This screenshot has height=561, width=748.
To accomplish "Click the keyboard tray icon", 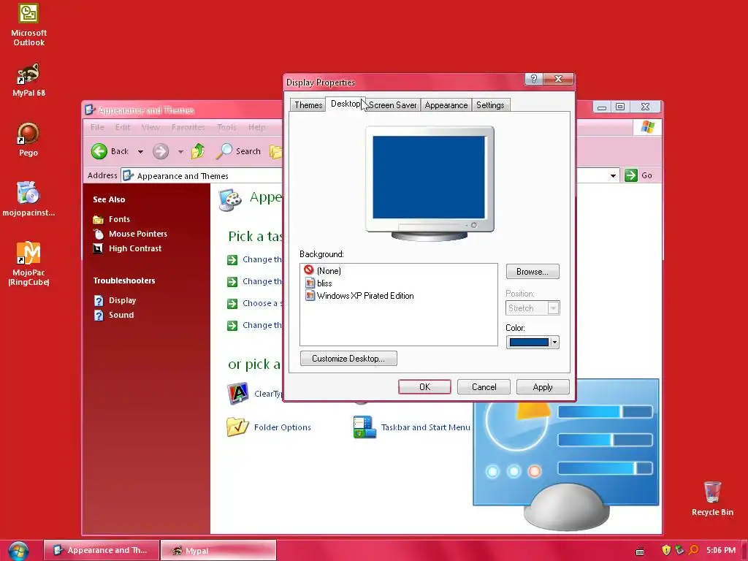I will pos(640,552).
